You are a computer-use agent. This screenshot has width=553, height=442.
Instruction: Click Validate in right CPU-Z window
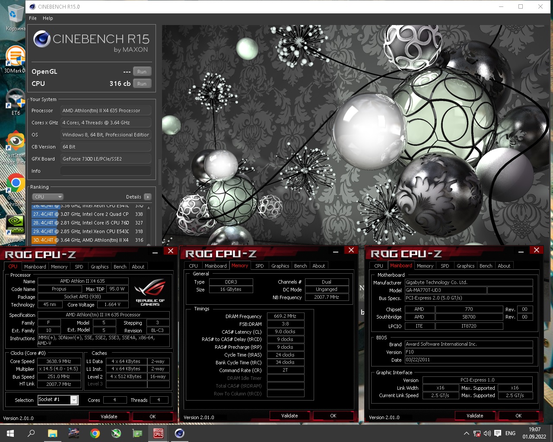[x=475, y=416]
